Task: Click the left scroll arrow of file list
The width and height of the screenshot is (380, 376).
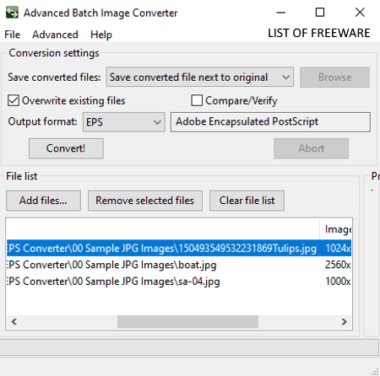Action: click(x=14, y=321)
